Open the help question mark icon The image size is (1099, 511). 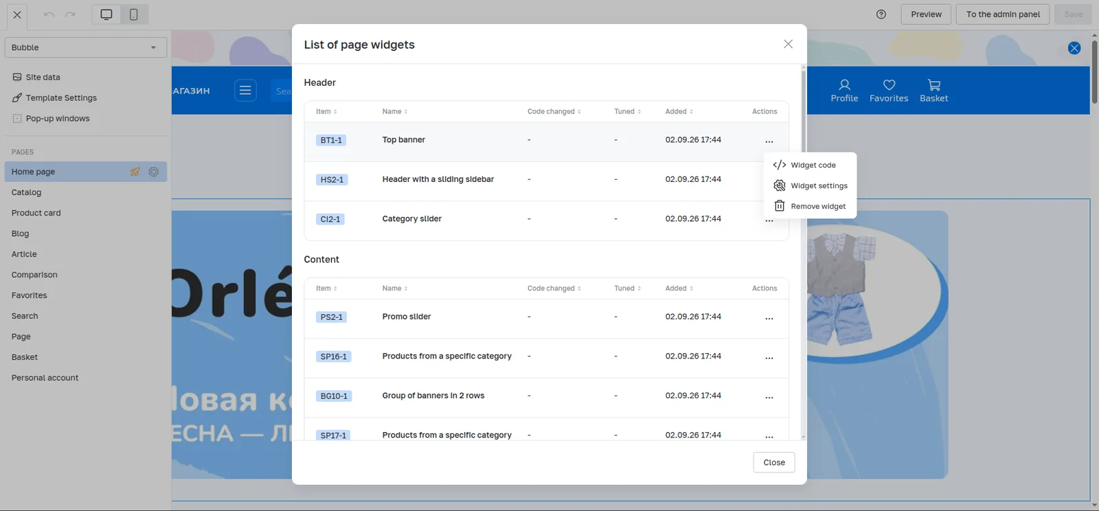(881, 14)
